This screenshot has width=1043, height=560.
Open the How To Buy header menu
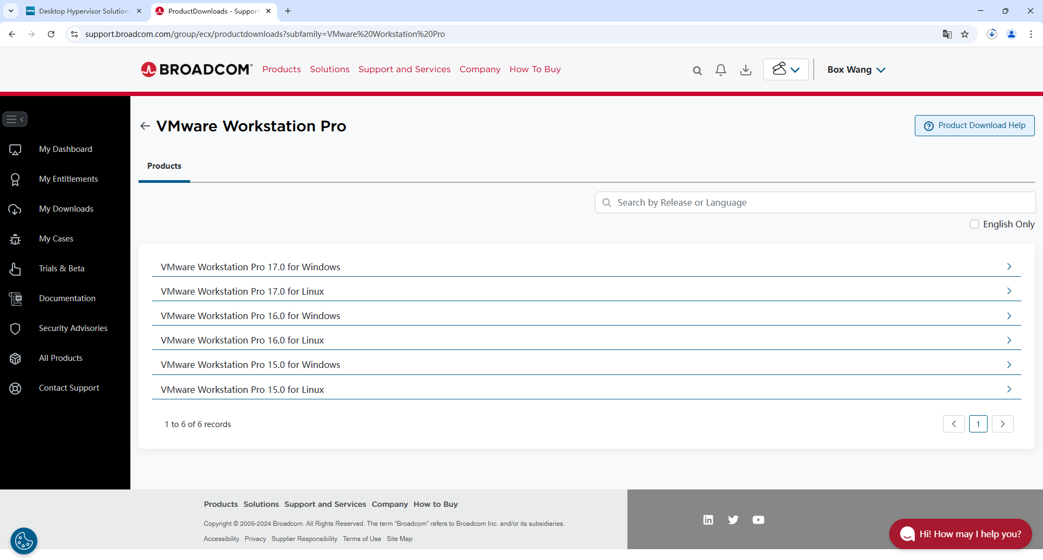coord(535,69)
